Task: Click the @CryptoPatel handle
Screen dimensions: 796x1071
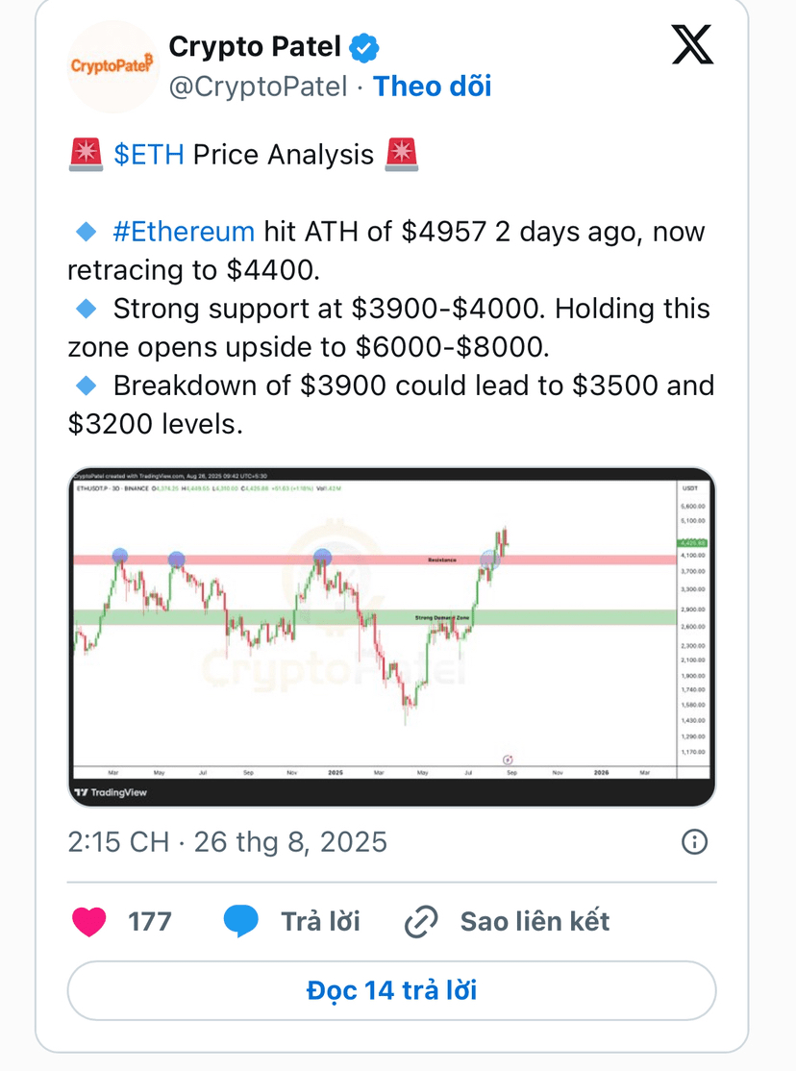Action: point(259,87)
